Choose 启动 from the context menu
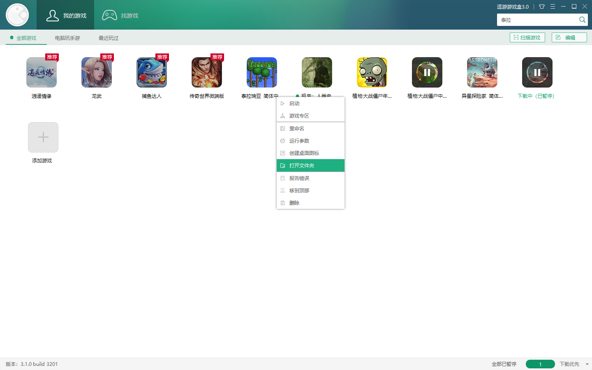This screenshot has height=370, width=592. [310, 104]
